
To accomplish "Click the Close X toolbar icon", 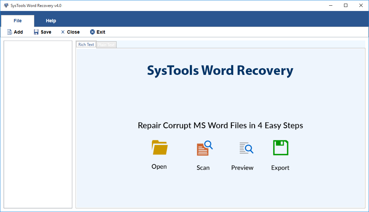I will pos(63,32).
